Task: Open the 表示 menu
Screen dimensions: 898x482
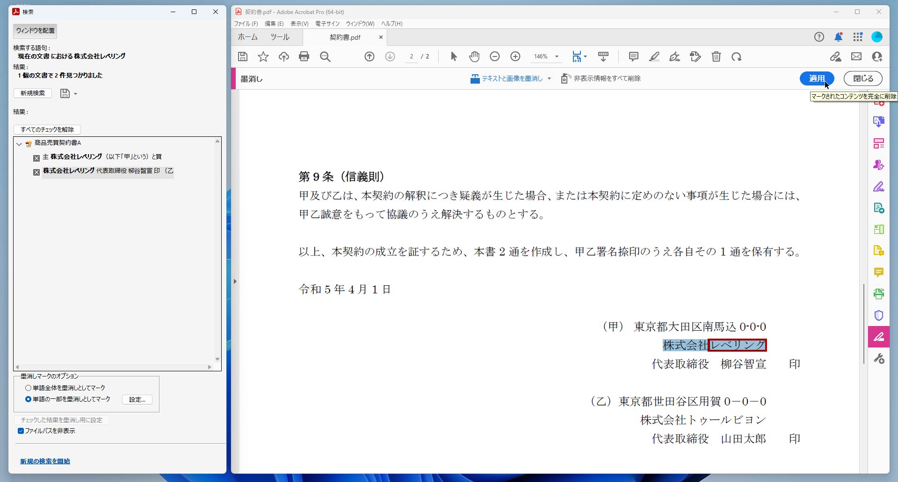Action: 299,23
